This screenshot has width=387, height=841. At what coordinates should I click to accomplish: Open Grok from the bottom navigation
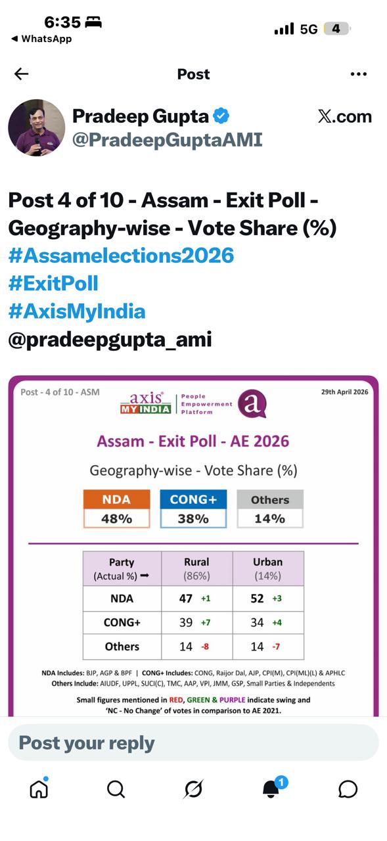click(193, 790)
